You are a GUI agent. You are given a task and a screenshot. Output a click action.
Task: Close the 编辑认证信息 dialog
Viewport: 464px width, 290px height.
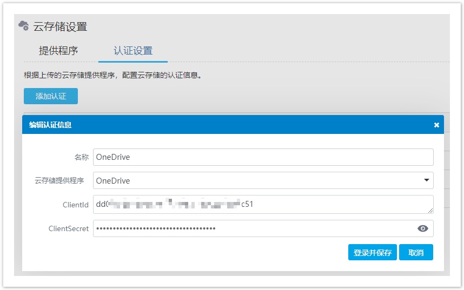click(x=436, y=125)
